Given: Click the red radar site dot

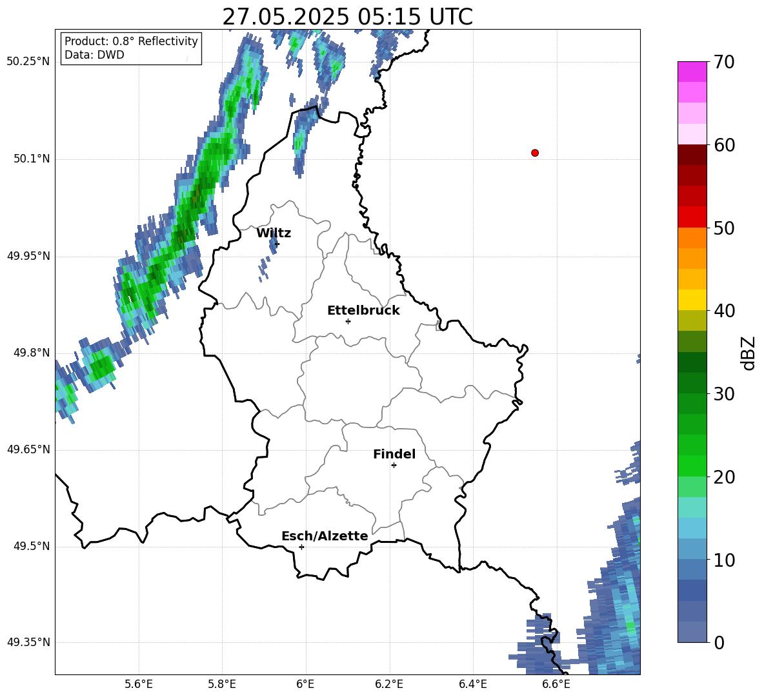Looking at the screenshot, I should pos(535,153).
